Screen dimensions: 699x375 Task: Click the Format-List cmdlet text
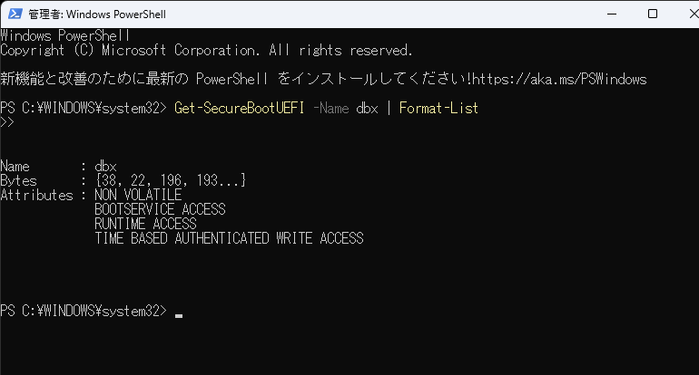click(438, 108)
